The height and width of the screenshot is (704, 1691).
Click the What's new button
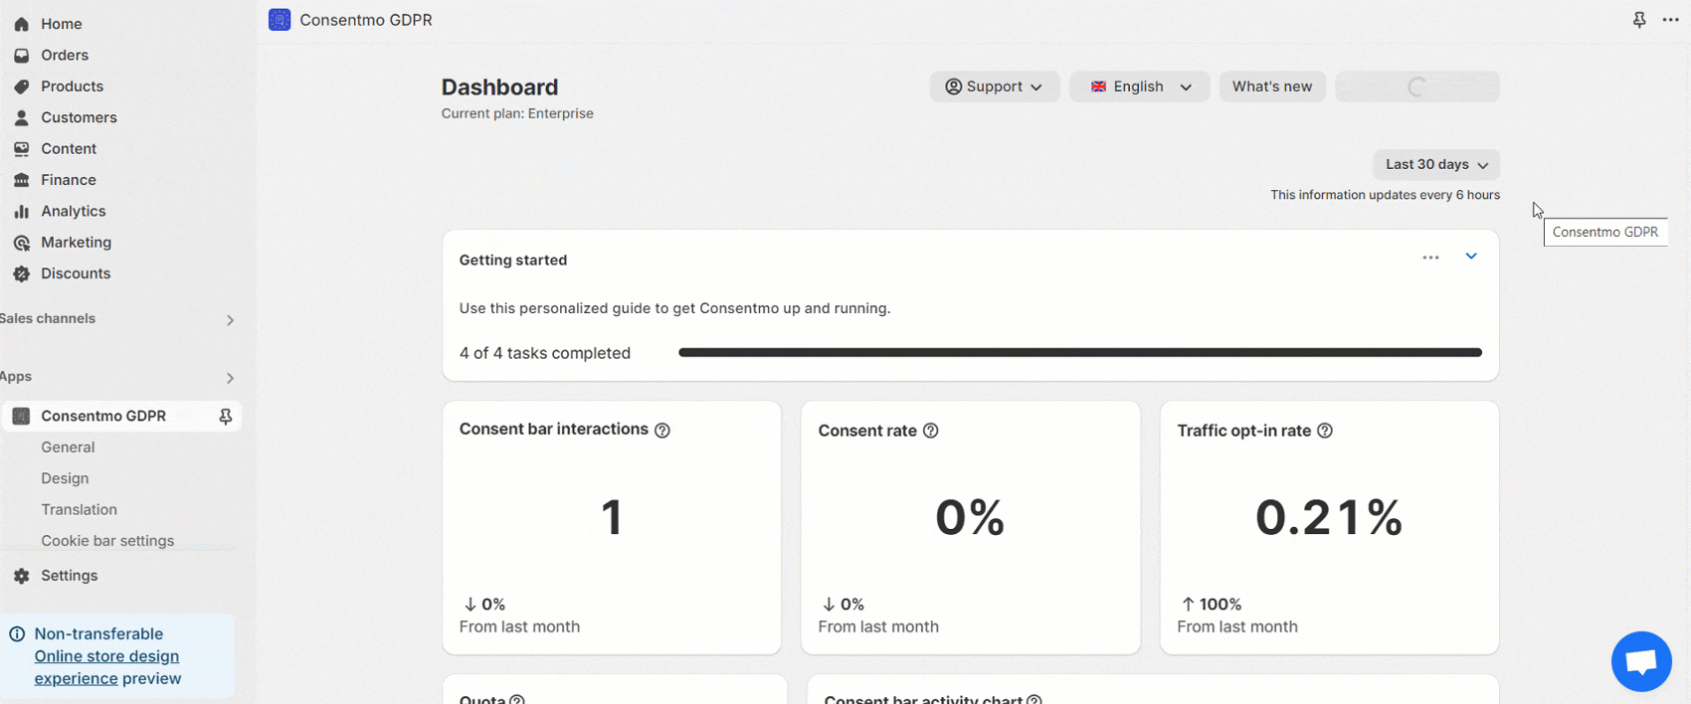[1272, 87]
